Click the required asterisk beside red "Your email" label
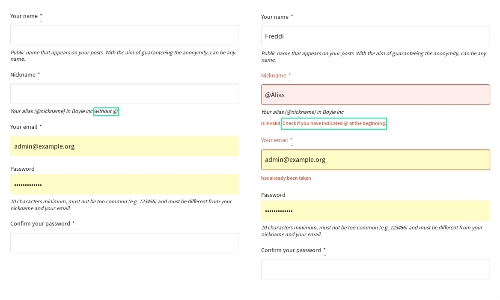The height and width of the screenshot is (300, 500). (x=292, y=140)
